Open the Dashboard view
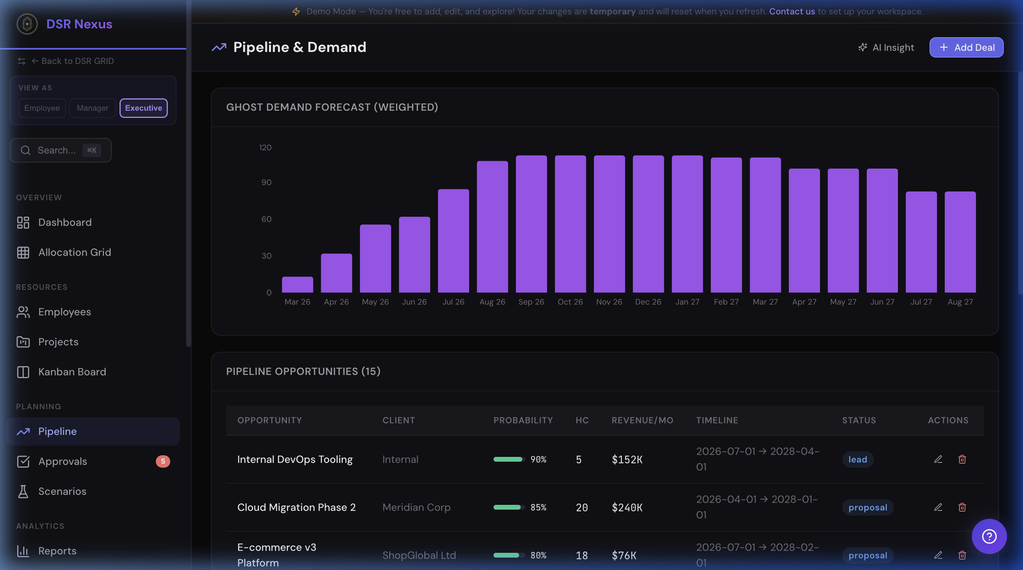Viewport: 1023px width, 570px height. pyautogui.click(x=64, y=222)
